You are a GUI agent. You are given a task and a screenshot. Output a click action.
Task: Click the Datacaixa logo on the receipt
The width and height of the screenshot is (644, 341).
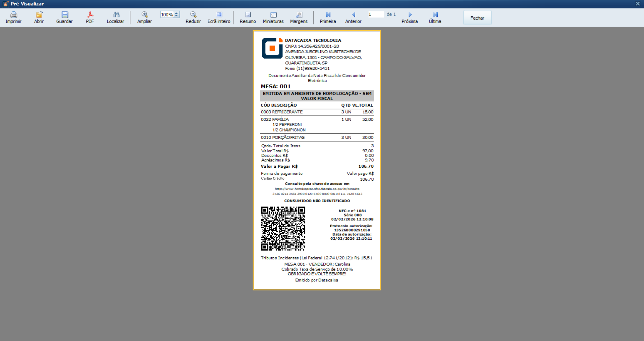click(272, 48)
